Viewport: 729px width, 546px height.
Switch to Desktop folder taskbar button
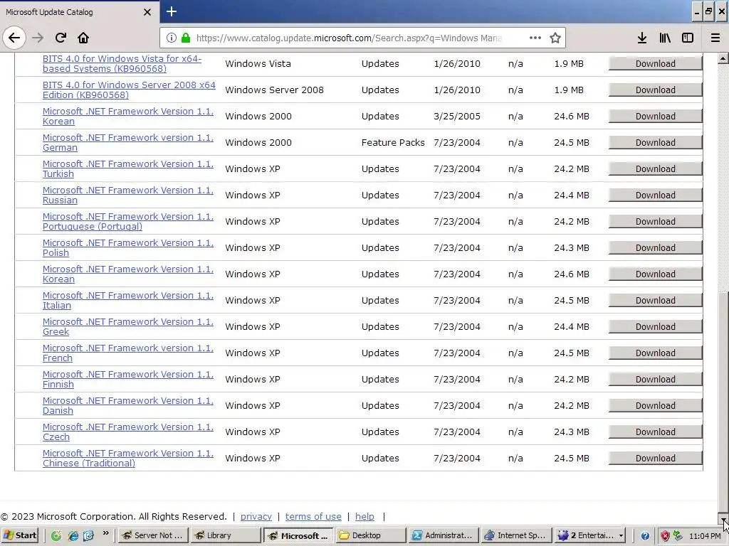(371, 535)
